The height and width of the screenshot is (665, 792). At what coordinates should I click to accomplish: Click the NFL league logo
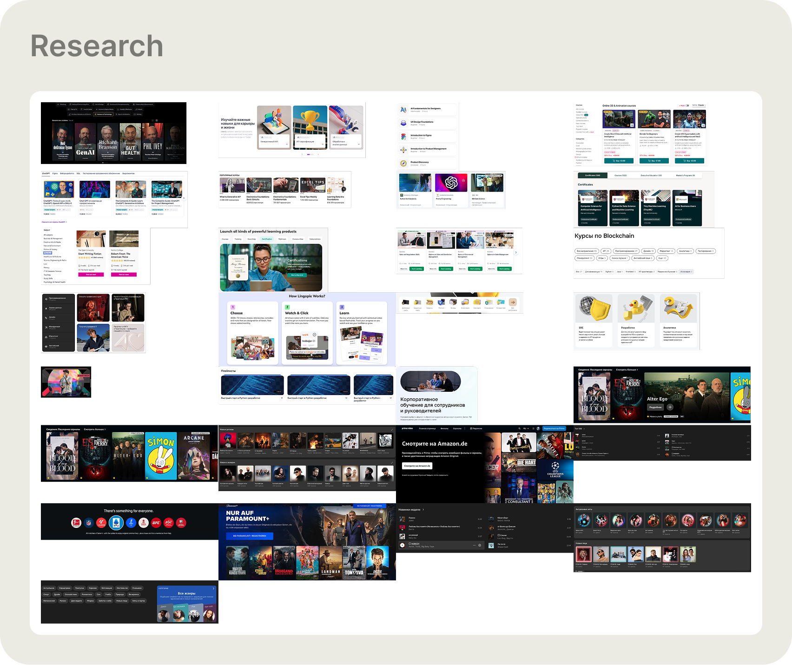pyautogui.click(x=89, y=523)
